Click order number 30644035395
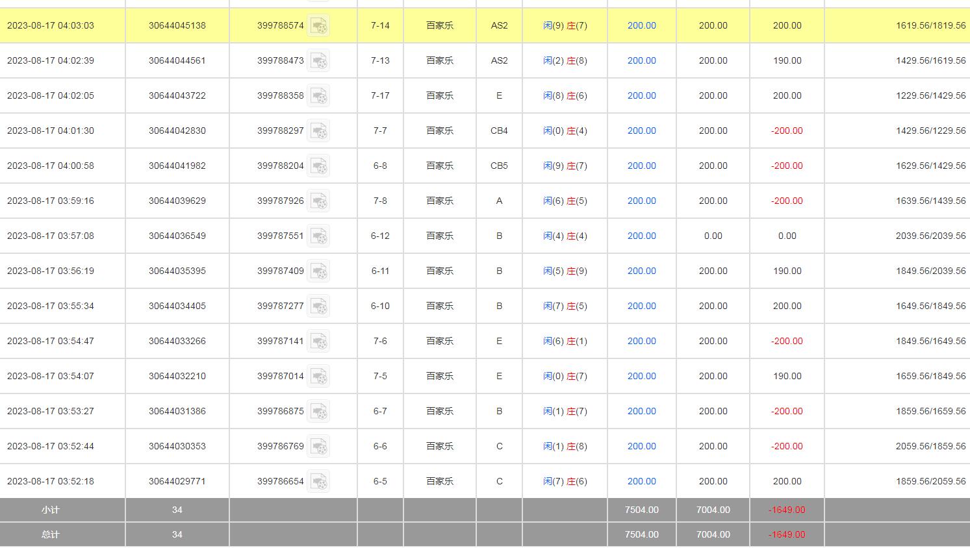 (177, 271)
